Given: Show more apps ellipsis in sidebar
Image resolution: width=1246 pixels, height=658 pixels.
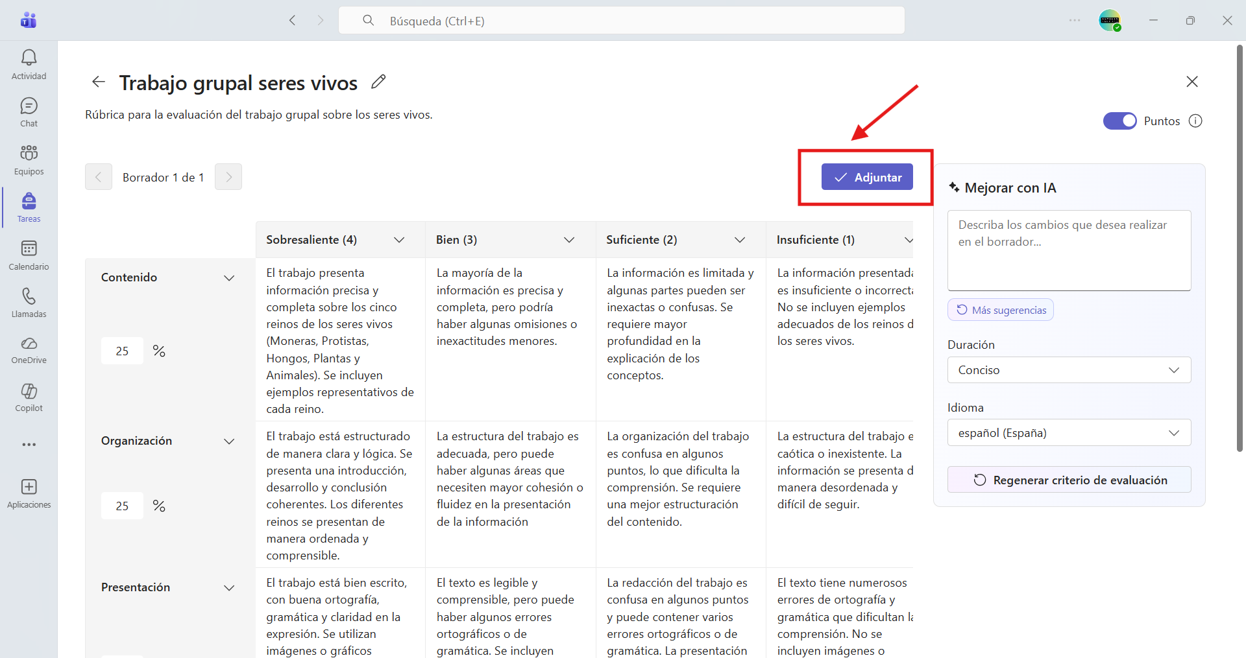Looking at the screenshot, I should point(29,445).
